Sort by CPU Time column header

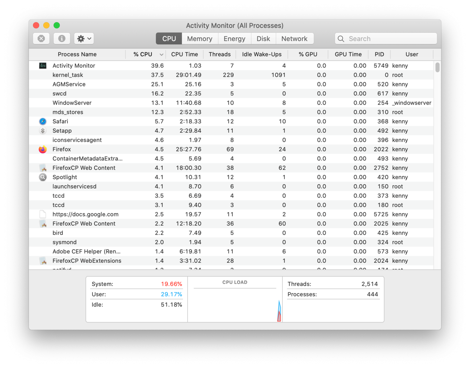(184, 54)
